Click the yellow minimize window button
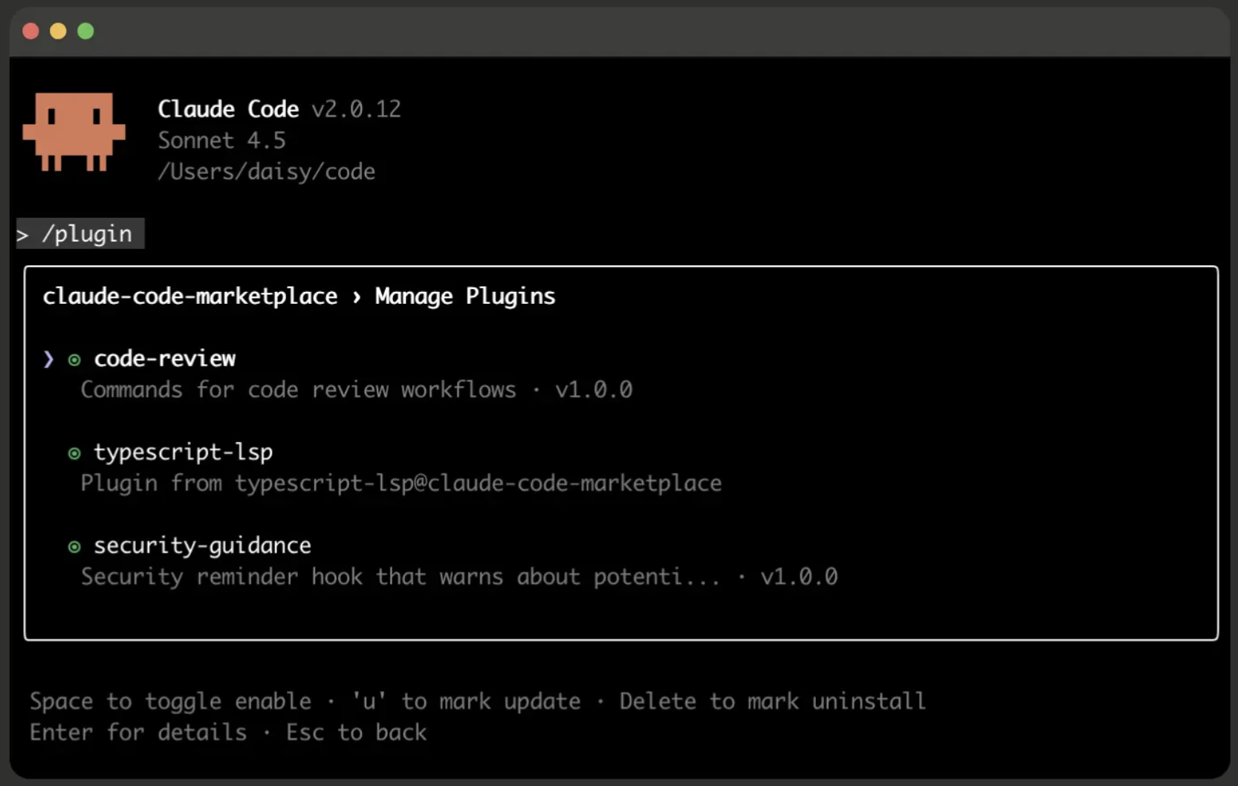 click(x=58, y=31)
